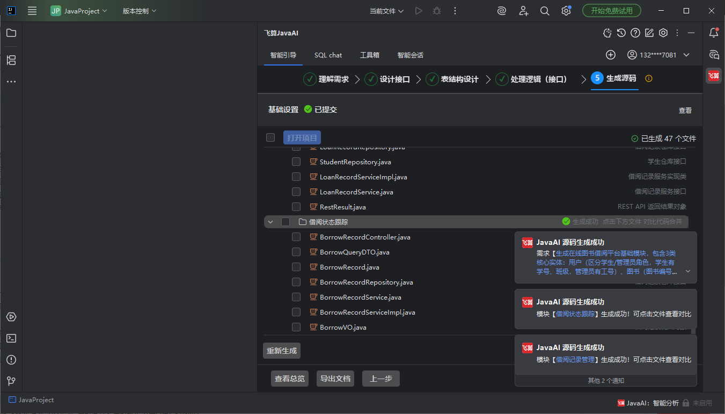Open the Project tool window folder icon
725x414 pixels.
coord(11,33)
